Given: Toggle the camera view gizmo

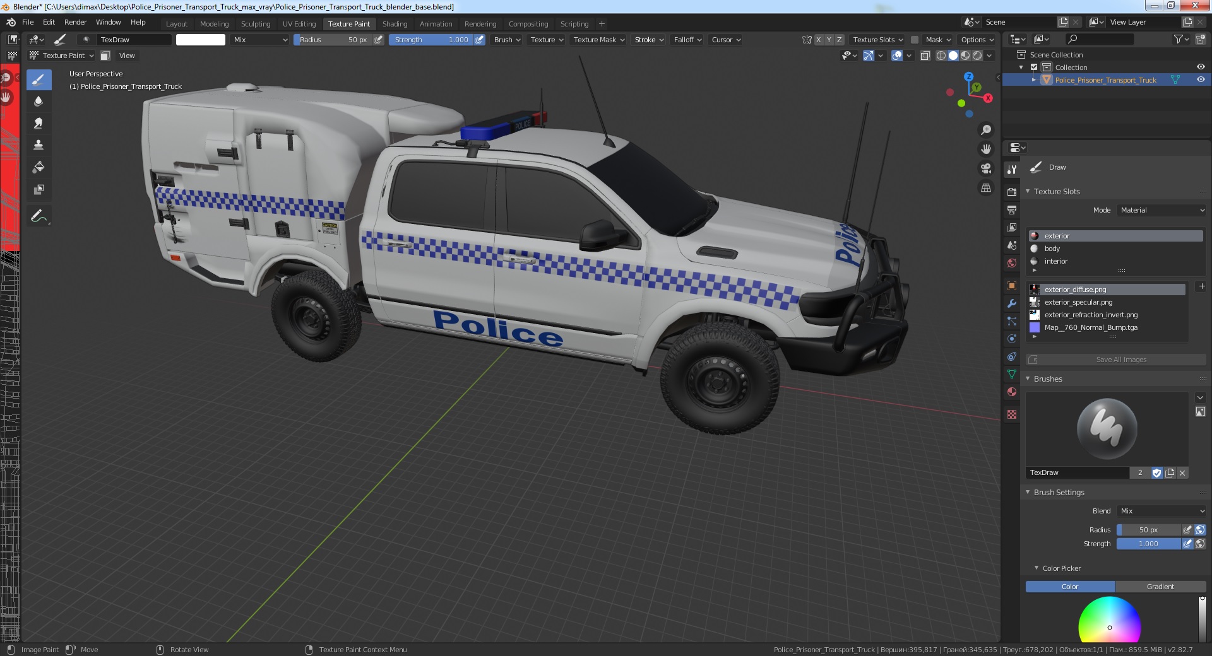Looking at the screenshot, I should click(986, 168).
